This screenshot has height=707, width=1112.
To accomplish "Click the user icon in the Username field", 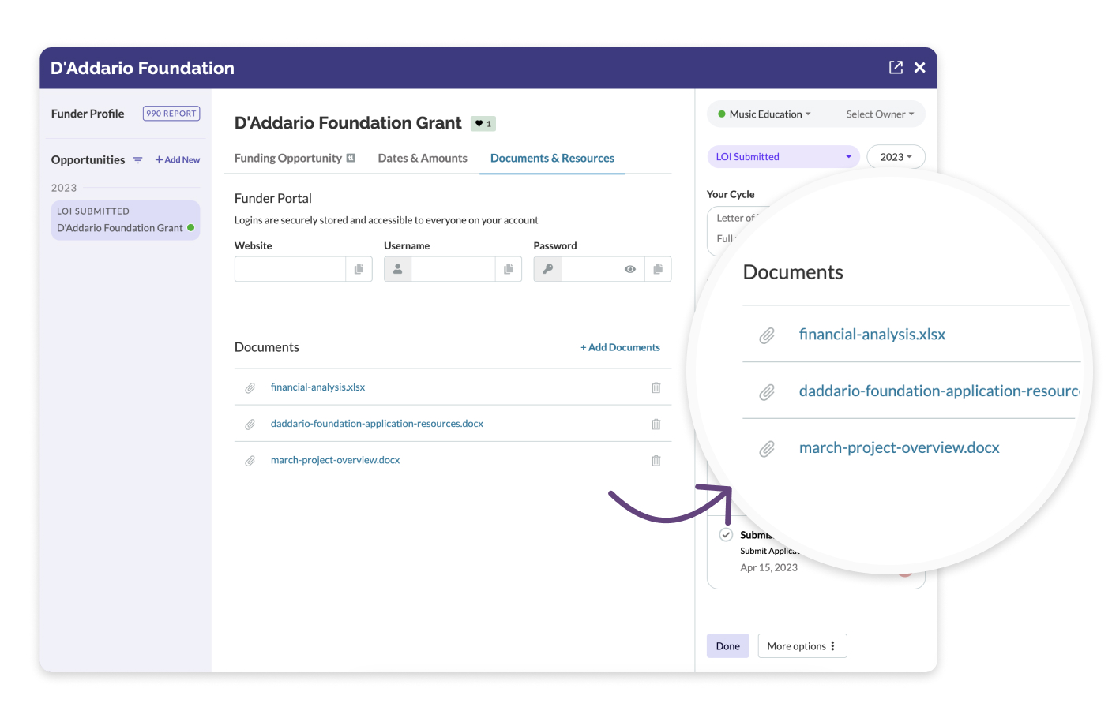I will point(398,269).
